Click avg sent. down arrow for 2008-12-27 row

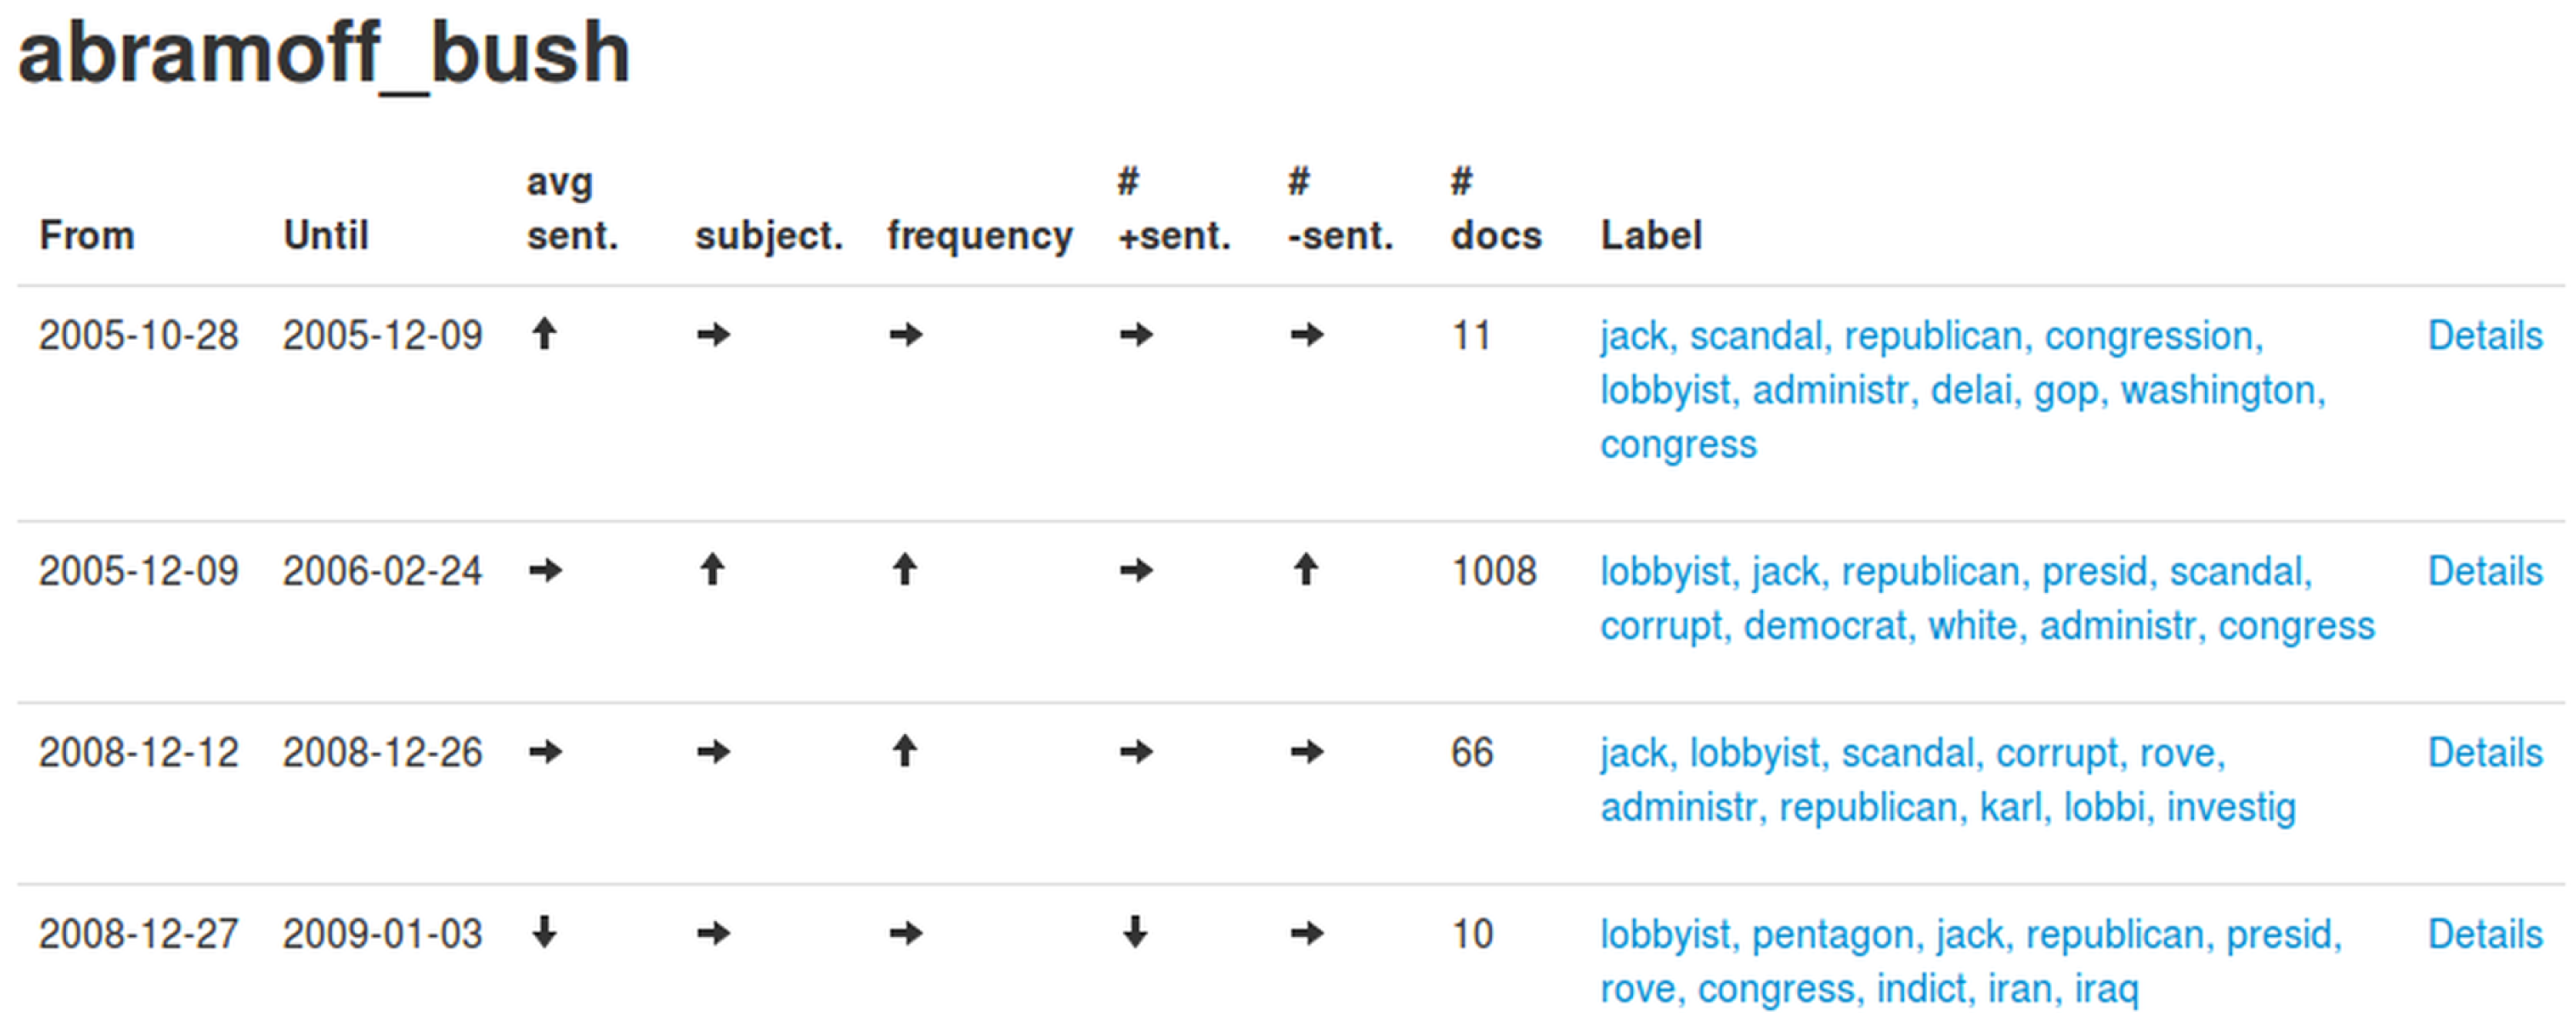pos(544,933)
